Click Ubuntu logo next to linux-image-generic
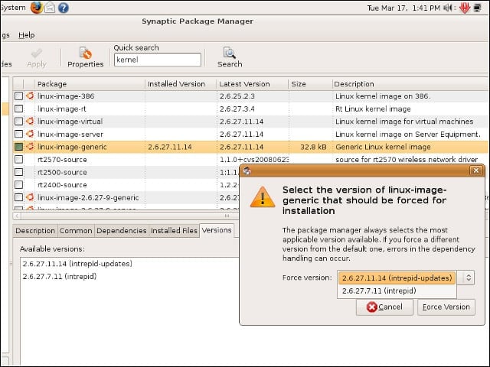This screenshot has width=490, height=367. [30, 146]
